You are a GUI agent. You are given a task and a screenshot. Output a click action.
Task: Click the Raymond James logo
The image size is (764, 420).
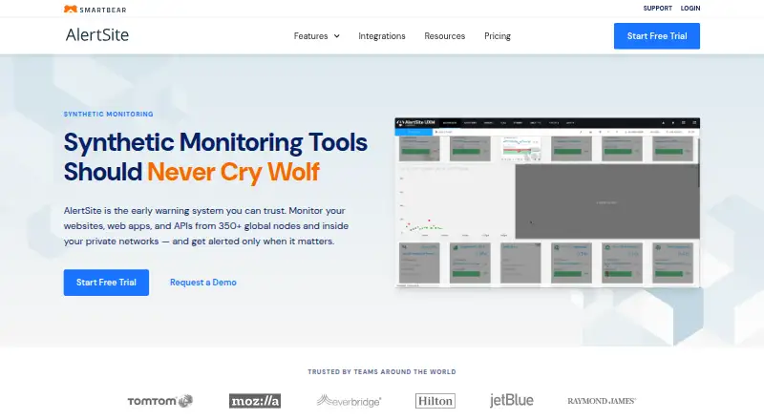602,401
